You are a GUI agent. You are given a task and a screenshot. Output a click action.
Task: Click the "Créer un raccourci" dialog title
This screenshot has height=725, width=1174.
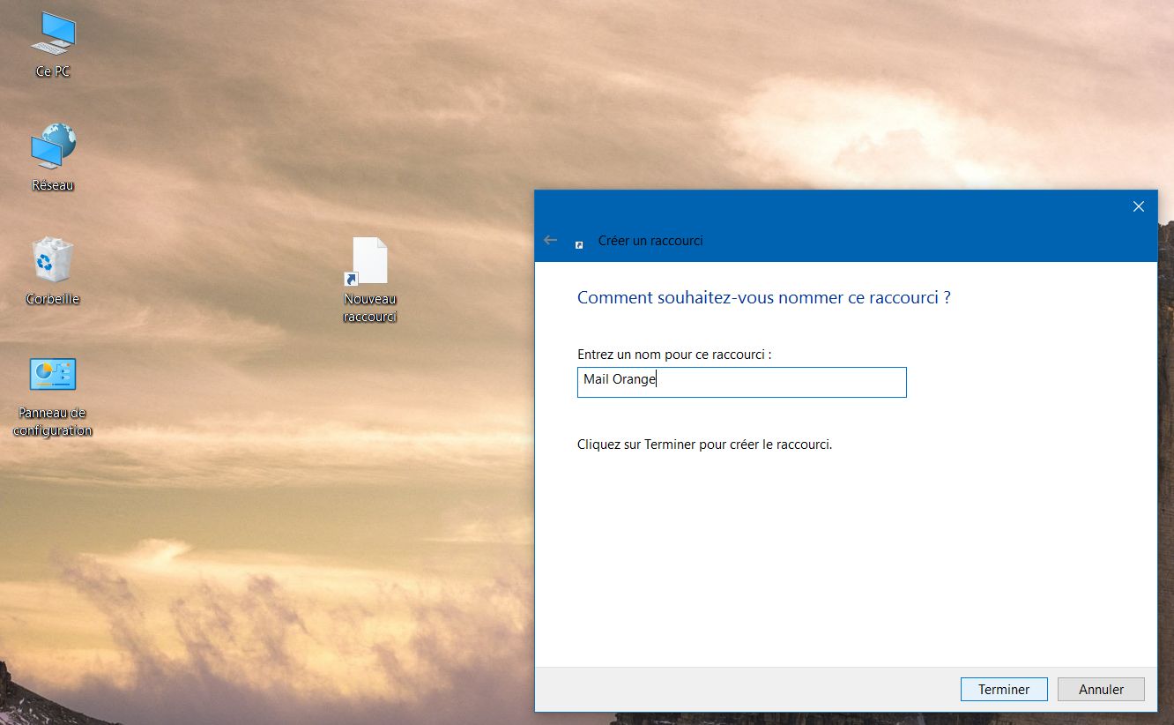tap(650, 241)
